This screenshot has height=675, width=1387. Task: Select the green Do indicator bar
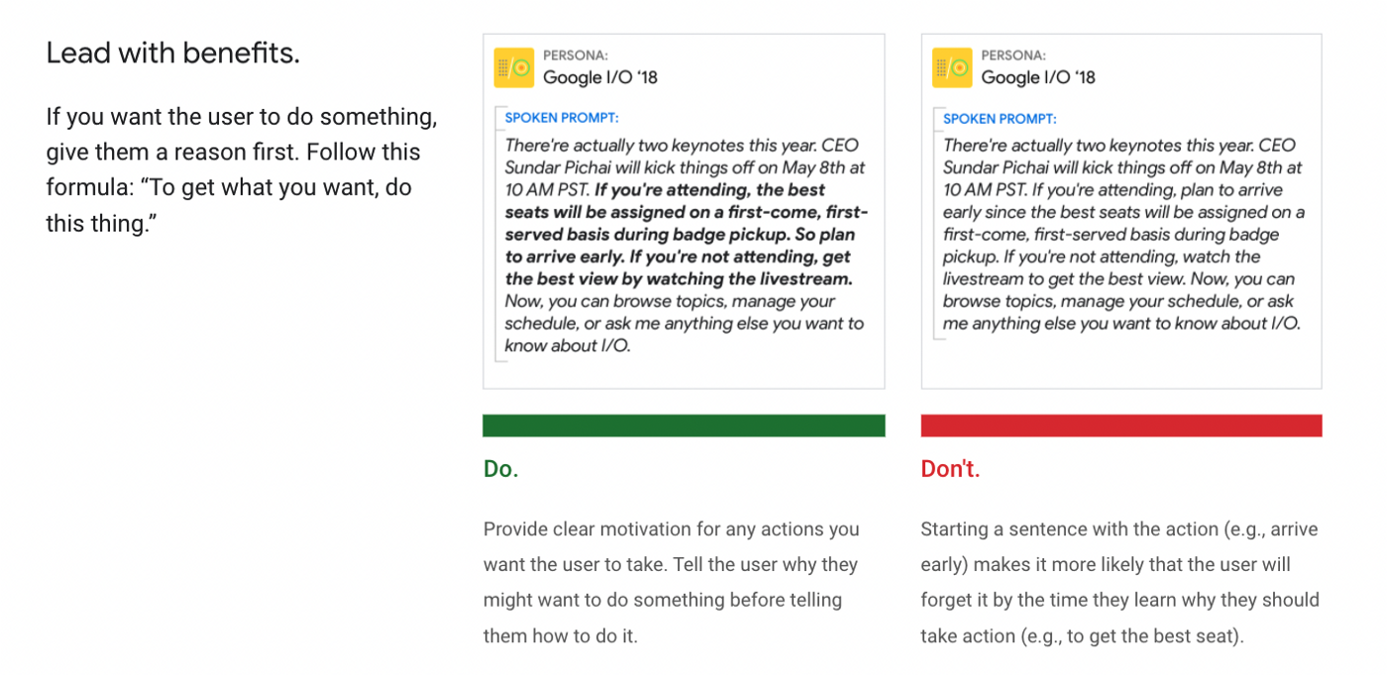pos(684,426)
